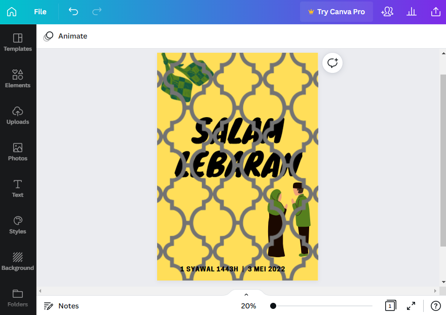
Task: Expand the bottom page panel chevron
Action: 246,294
